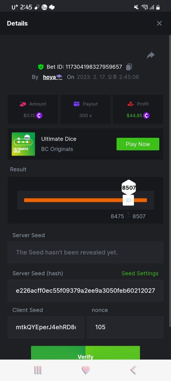
Task: Tap the Payout card icon
Action: click(76, 104)
